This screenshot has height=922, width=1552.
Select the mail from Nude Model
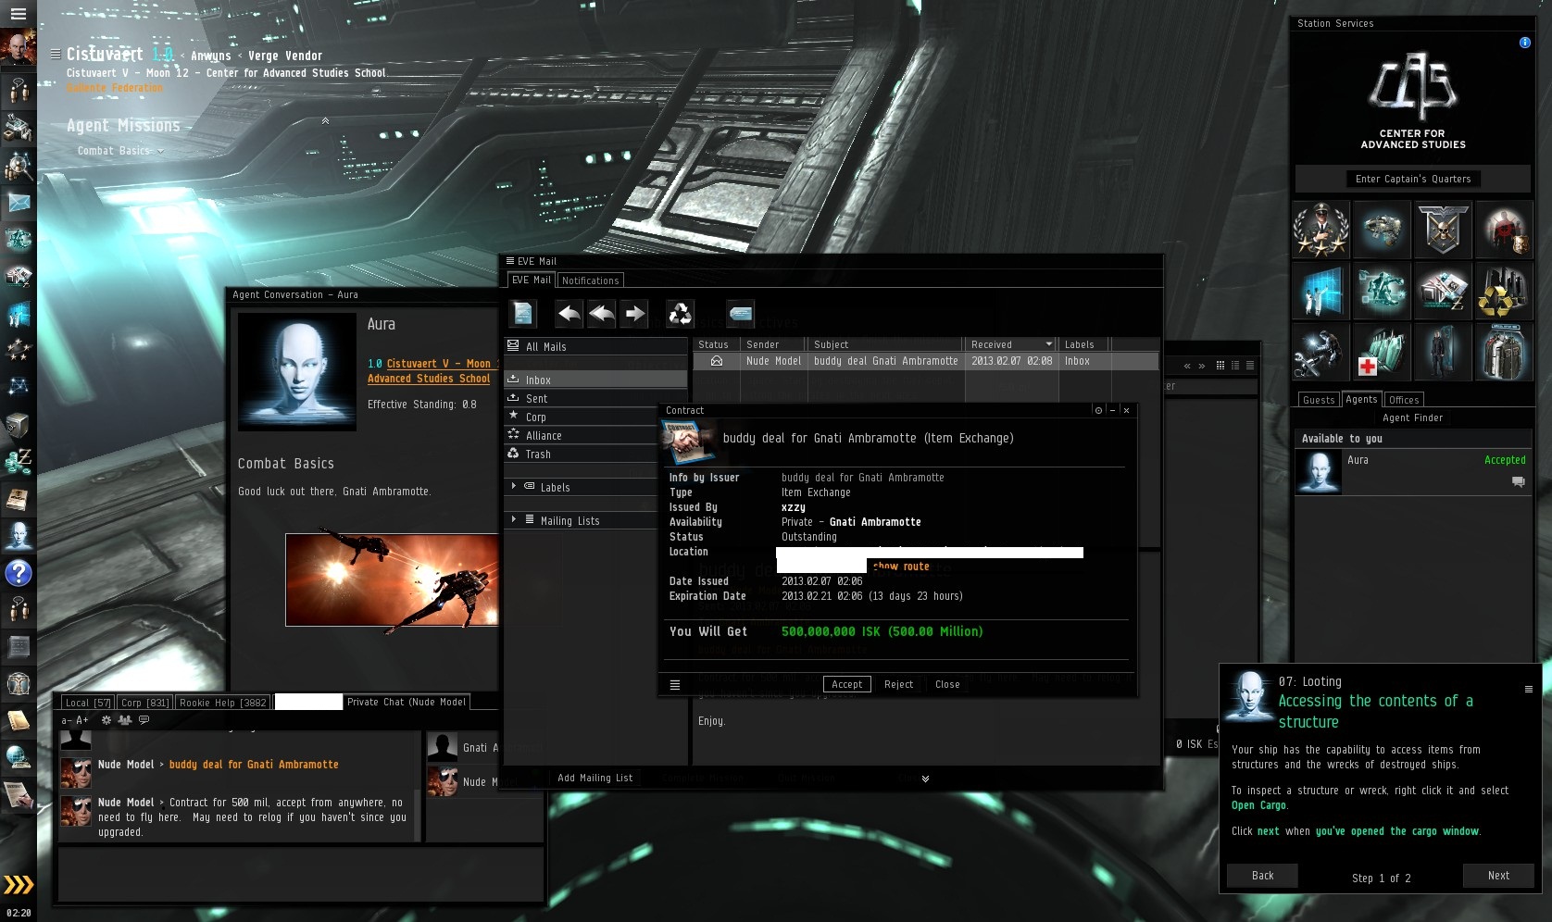pyautogui.click(x=926, y=361)
